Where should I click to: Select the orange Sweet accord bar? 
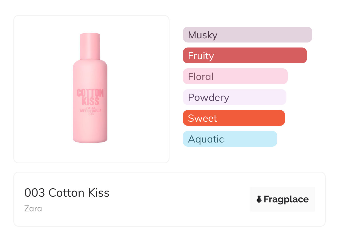click(x=234, y=118)
